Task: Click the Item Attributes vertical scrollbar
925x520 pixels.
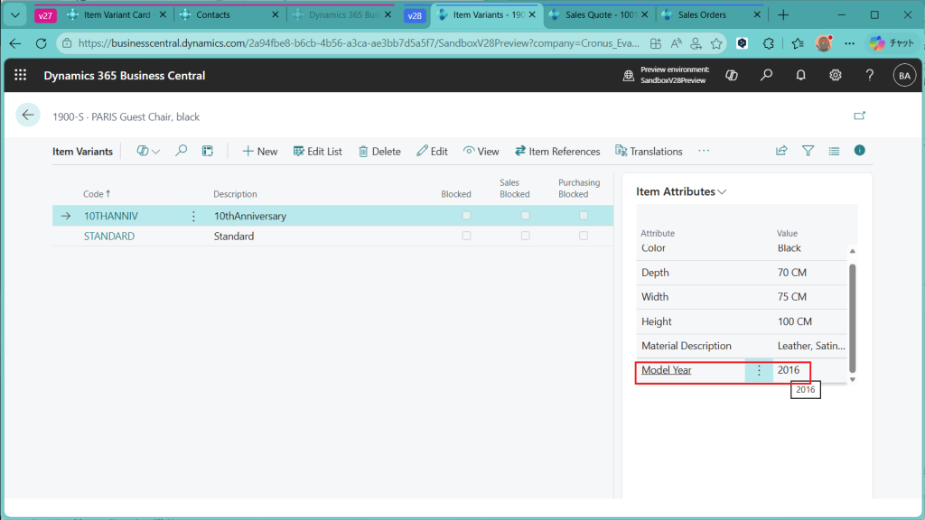Action: pos(852,315)
